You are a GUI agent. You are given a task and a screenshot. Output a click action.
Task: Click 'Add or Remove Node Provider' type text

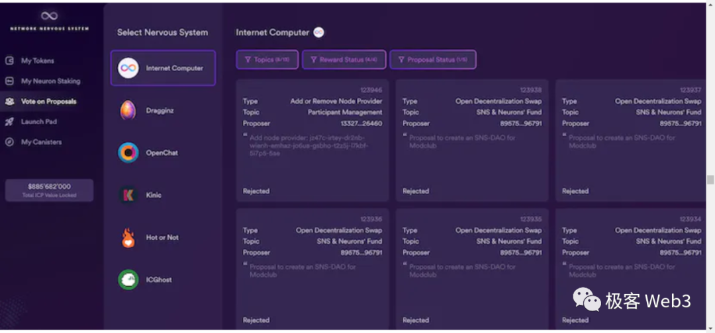[336, 101]
